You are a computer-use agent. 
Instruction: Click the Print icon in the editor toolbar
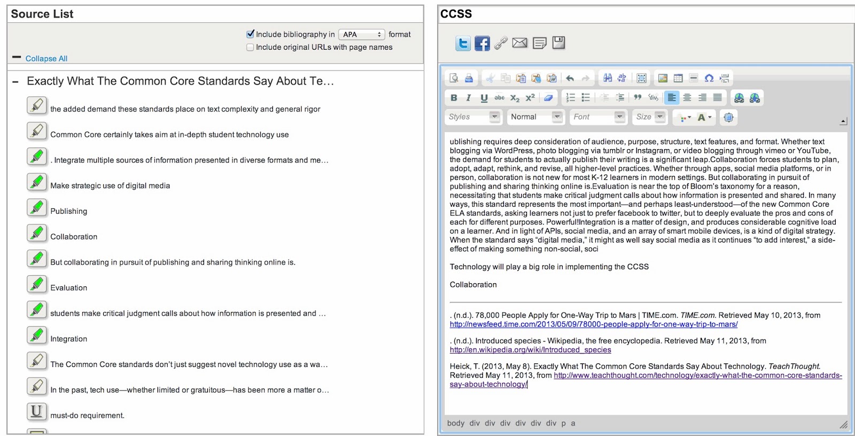469,79
